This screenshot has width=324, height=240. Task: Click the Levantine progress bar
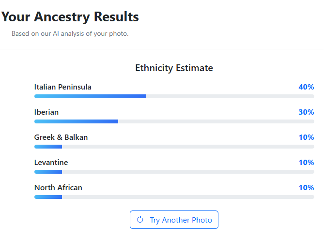(x=174, y=172)
